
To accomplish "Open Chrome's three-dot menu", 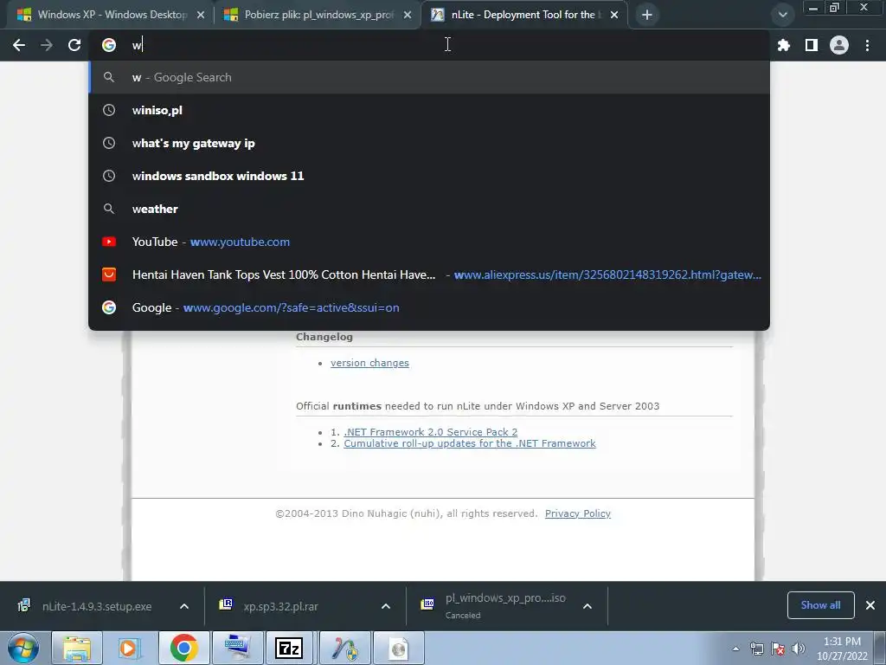I will coord(867,45).
